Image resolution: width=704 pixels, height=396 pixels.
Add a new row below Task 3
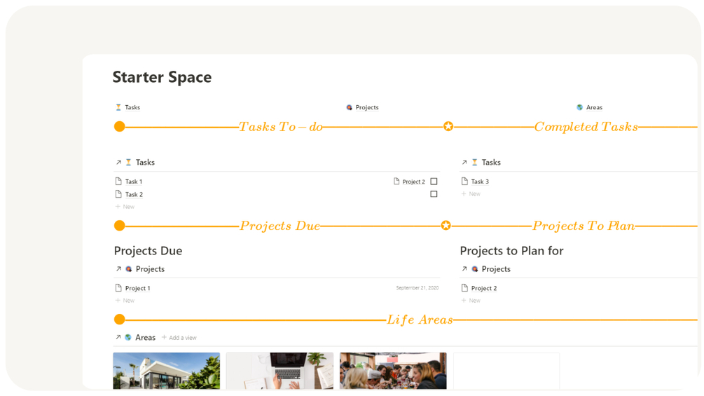(x=471, y=194)
